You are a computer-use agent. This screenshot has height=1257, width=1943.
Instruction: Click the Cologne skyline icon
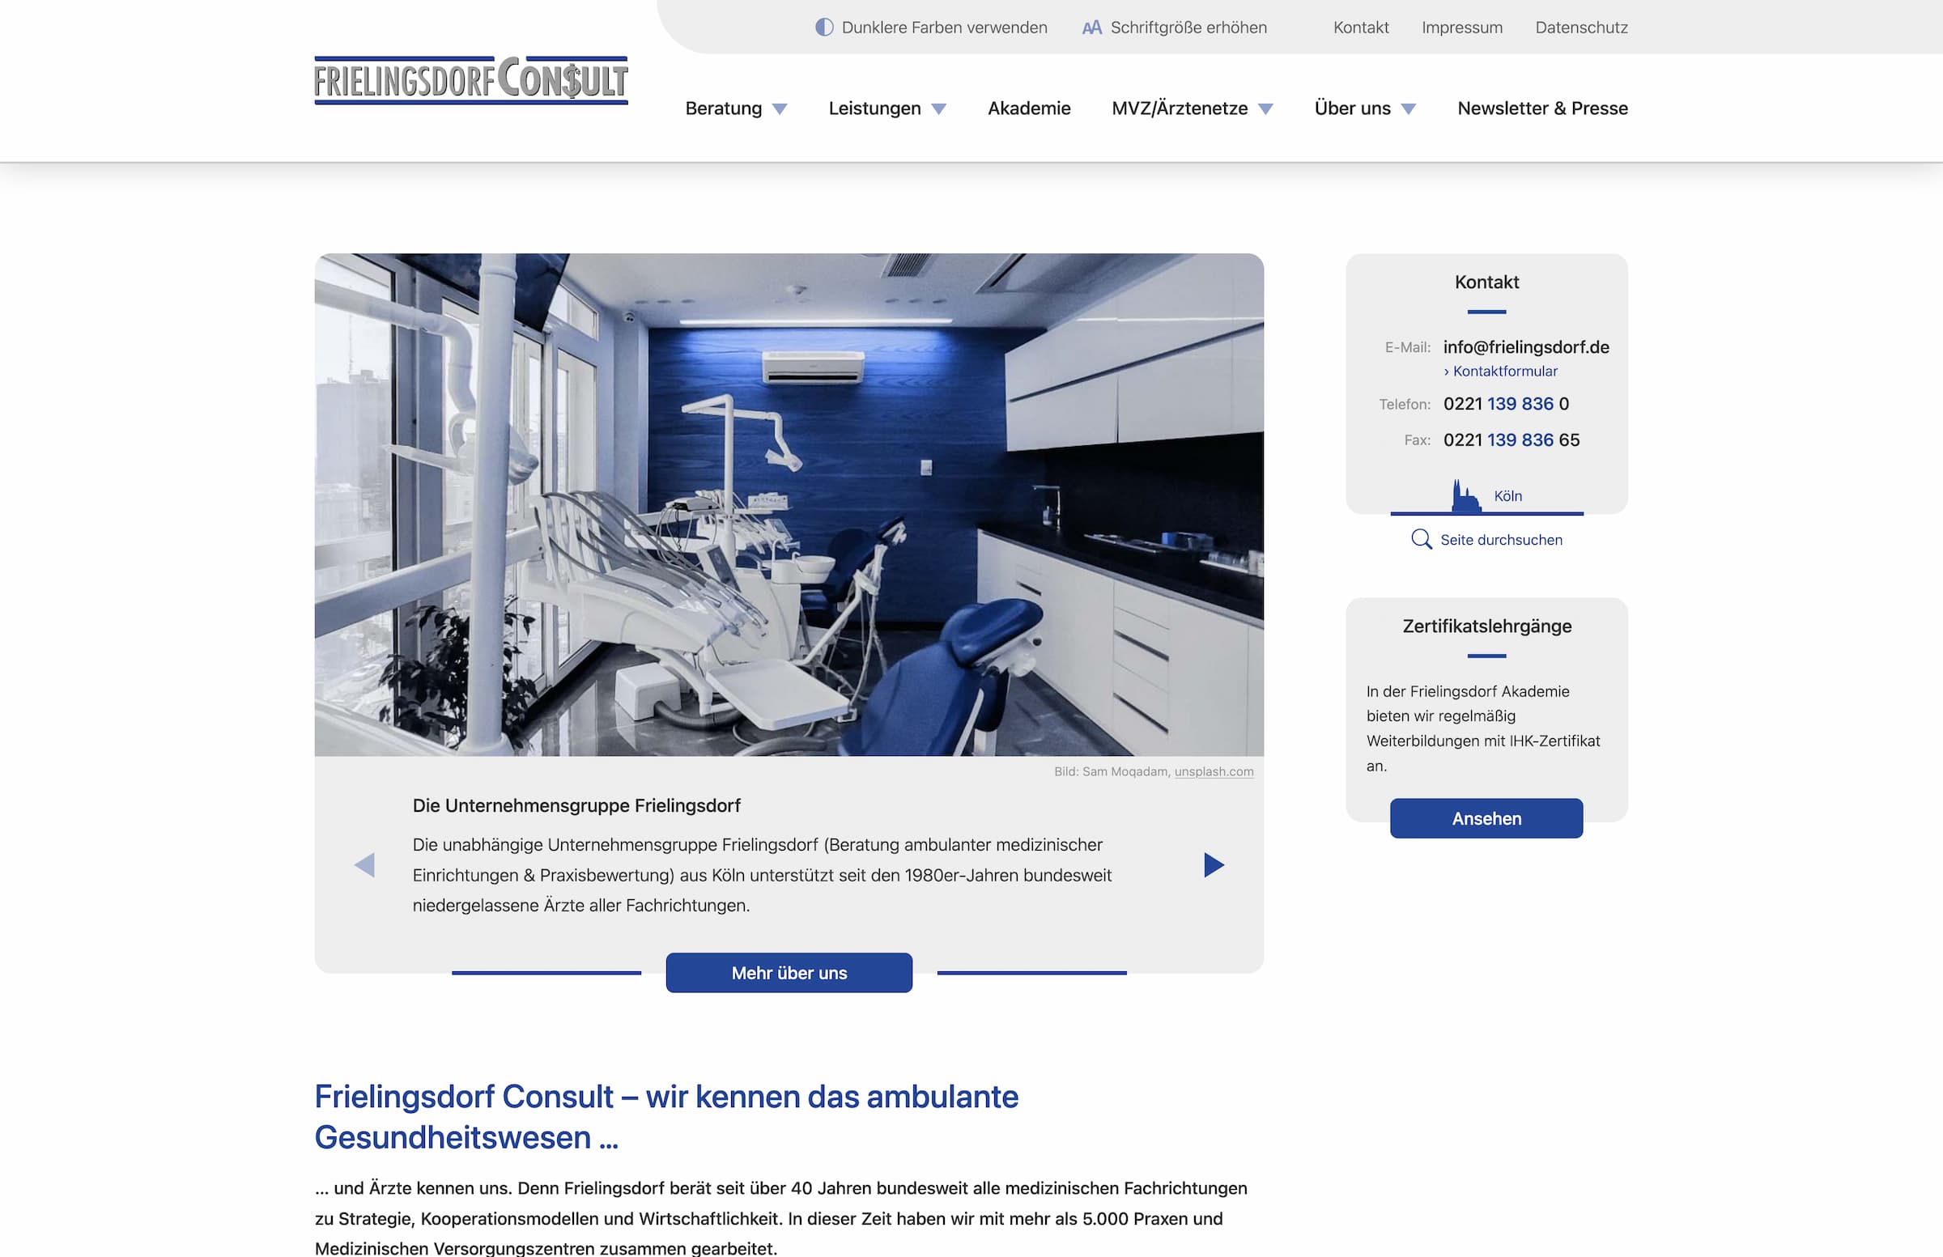[1466, 495]
